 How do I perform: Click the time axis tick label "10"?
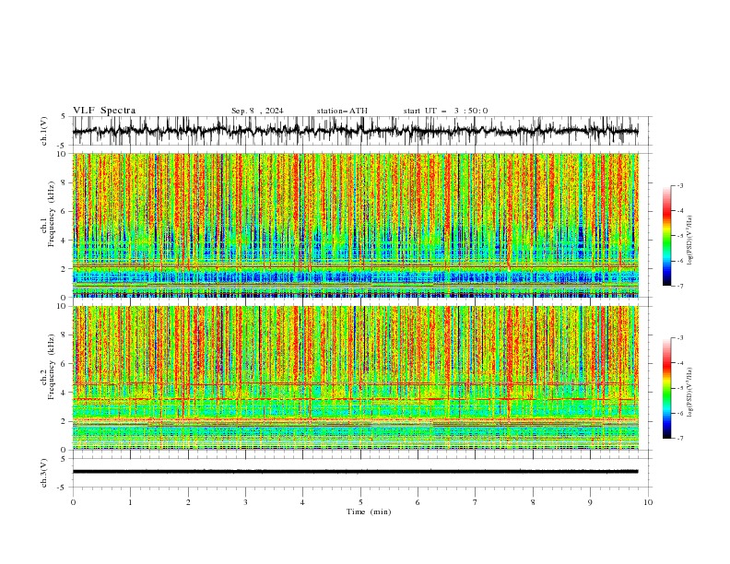(648, 502)
